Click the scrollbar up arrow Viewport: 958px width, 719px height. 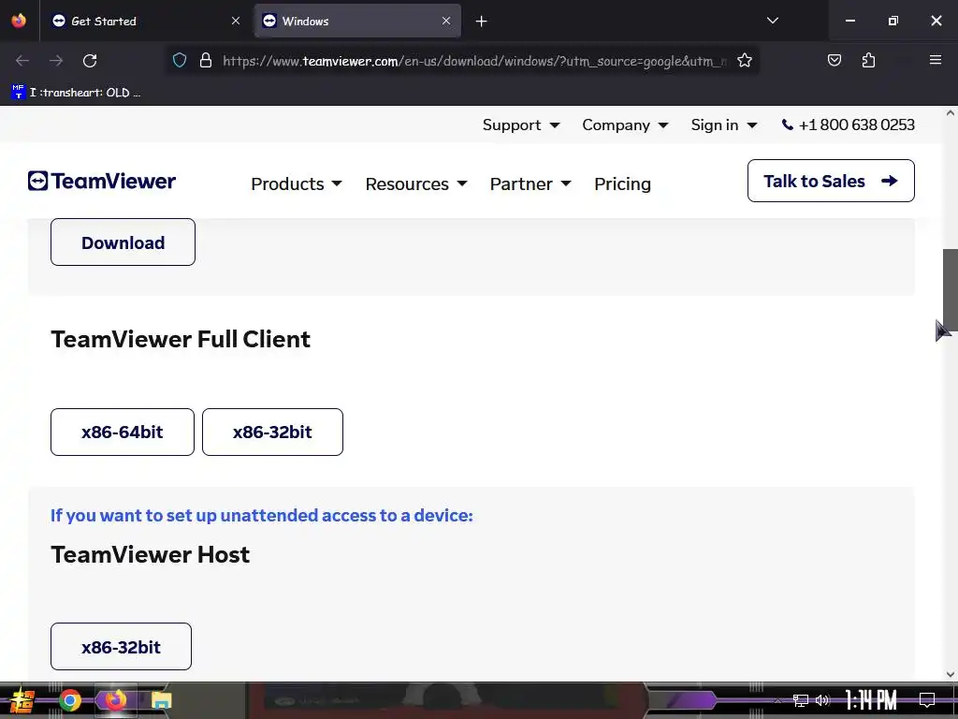click(951, 112)
